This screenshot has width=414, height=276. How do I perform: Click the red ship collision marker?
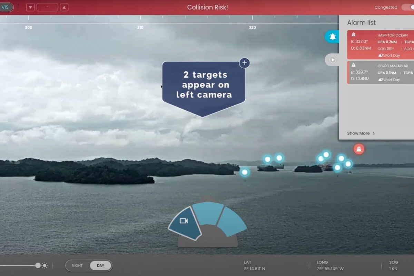359,149
